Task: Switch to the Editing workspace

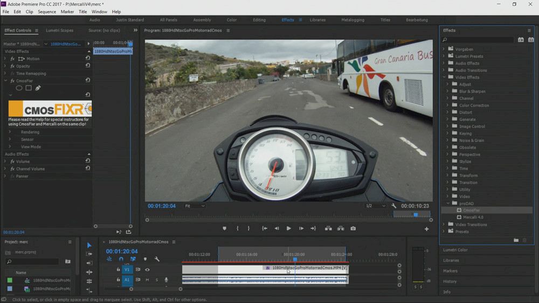Action: [259, 20]
